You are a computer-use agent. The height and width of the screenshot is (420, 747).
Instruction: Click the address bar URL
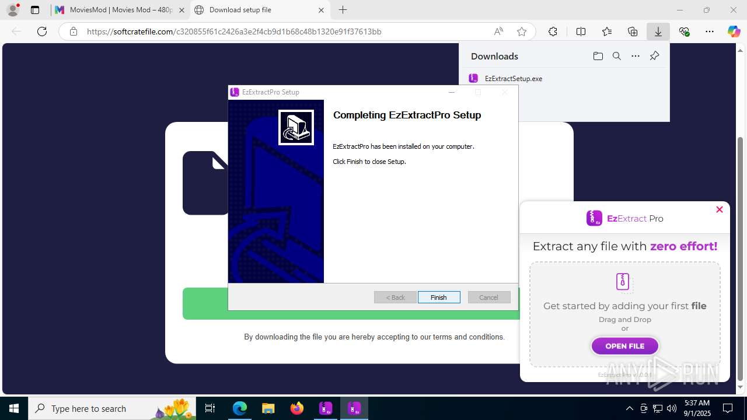coord(234,32)
